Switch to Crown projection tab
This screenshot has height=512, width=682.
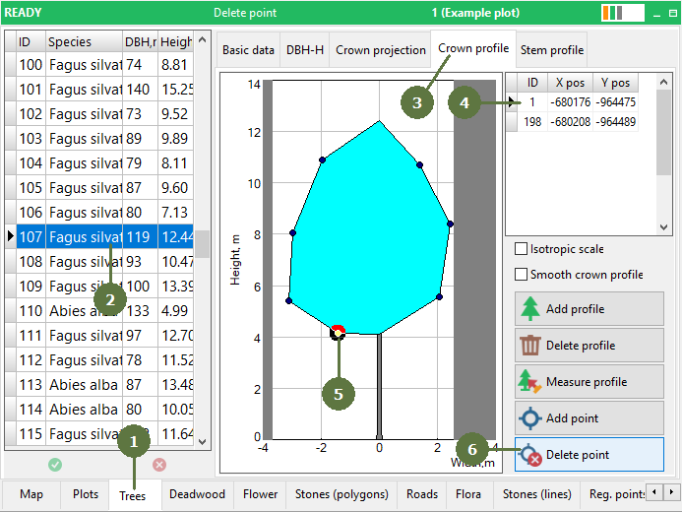pyautogui.click(x=381, y=50)
